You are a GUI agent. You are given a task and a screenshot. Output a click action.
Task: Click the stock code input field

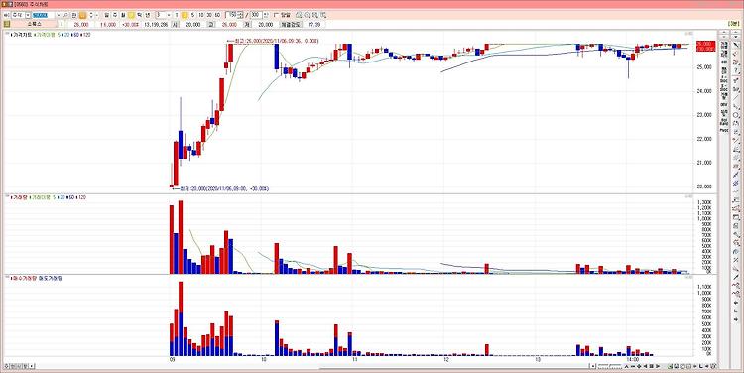click(44, 15)
